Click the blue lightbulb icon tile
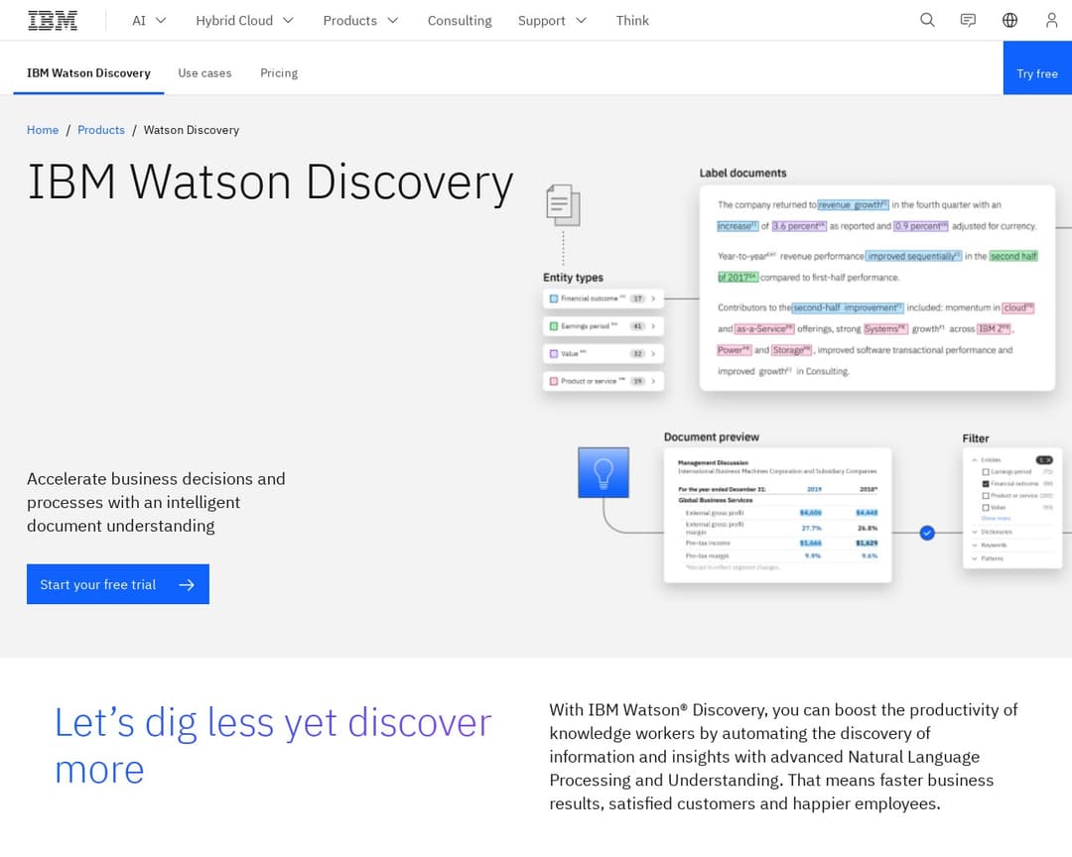 [x=603, y=472]
